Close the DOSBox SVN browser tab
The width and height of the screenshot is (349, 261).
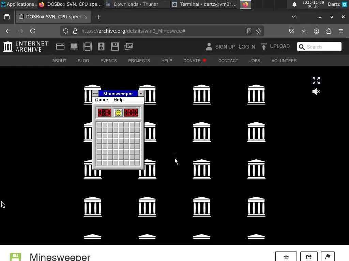pos(86,17)
